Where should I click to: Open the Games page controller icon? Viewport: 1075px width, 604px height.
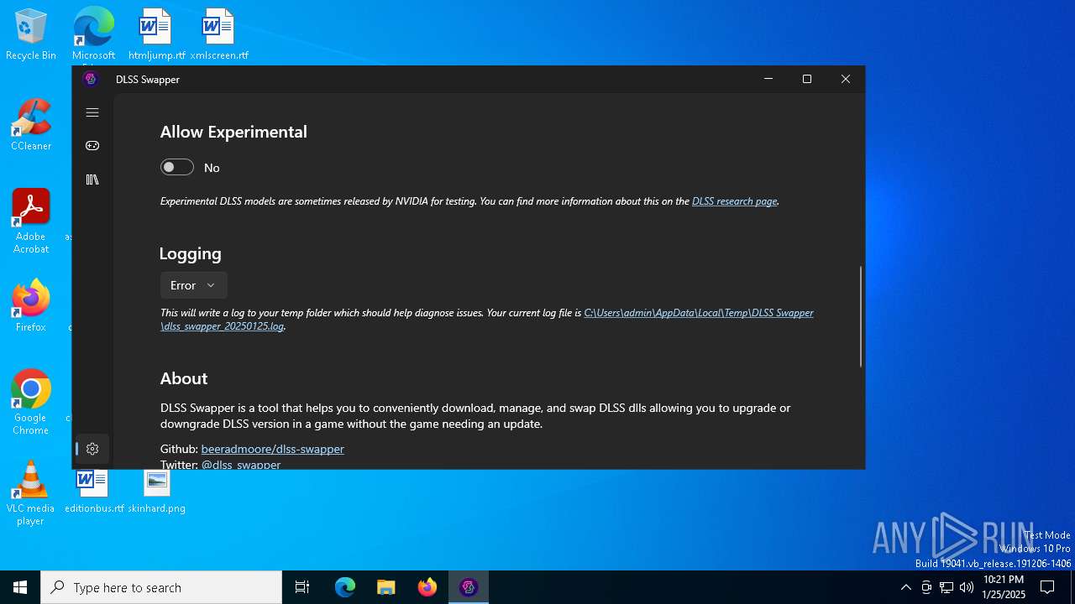click(x=92, y=146)
